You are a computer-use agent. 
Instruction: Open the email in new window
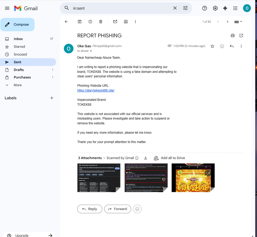pos(241,35)
